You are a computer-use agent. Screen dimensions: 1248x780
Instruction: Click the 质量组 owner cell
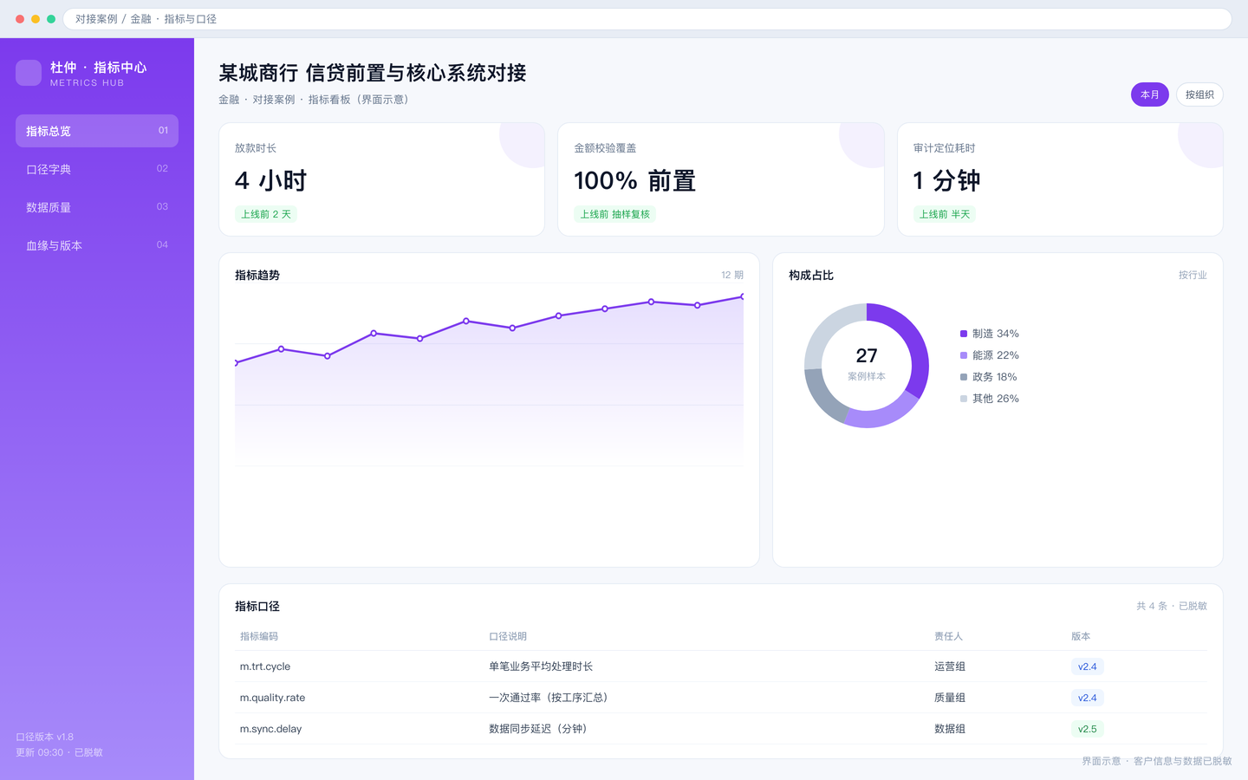(950, 698)
